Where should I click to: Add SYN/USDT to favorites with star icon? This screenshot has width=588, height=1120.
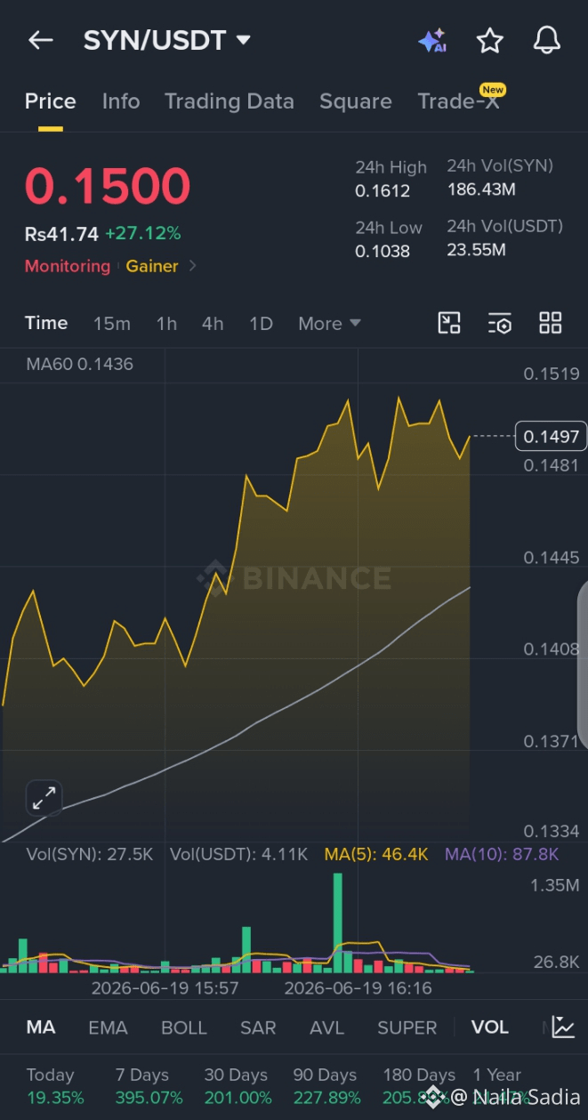[x=490, y=40]
